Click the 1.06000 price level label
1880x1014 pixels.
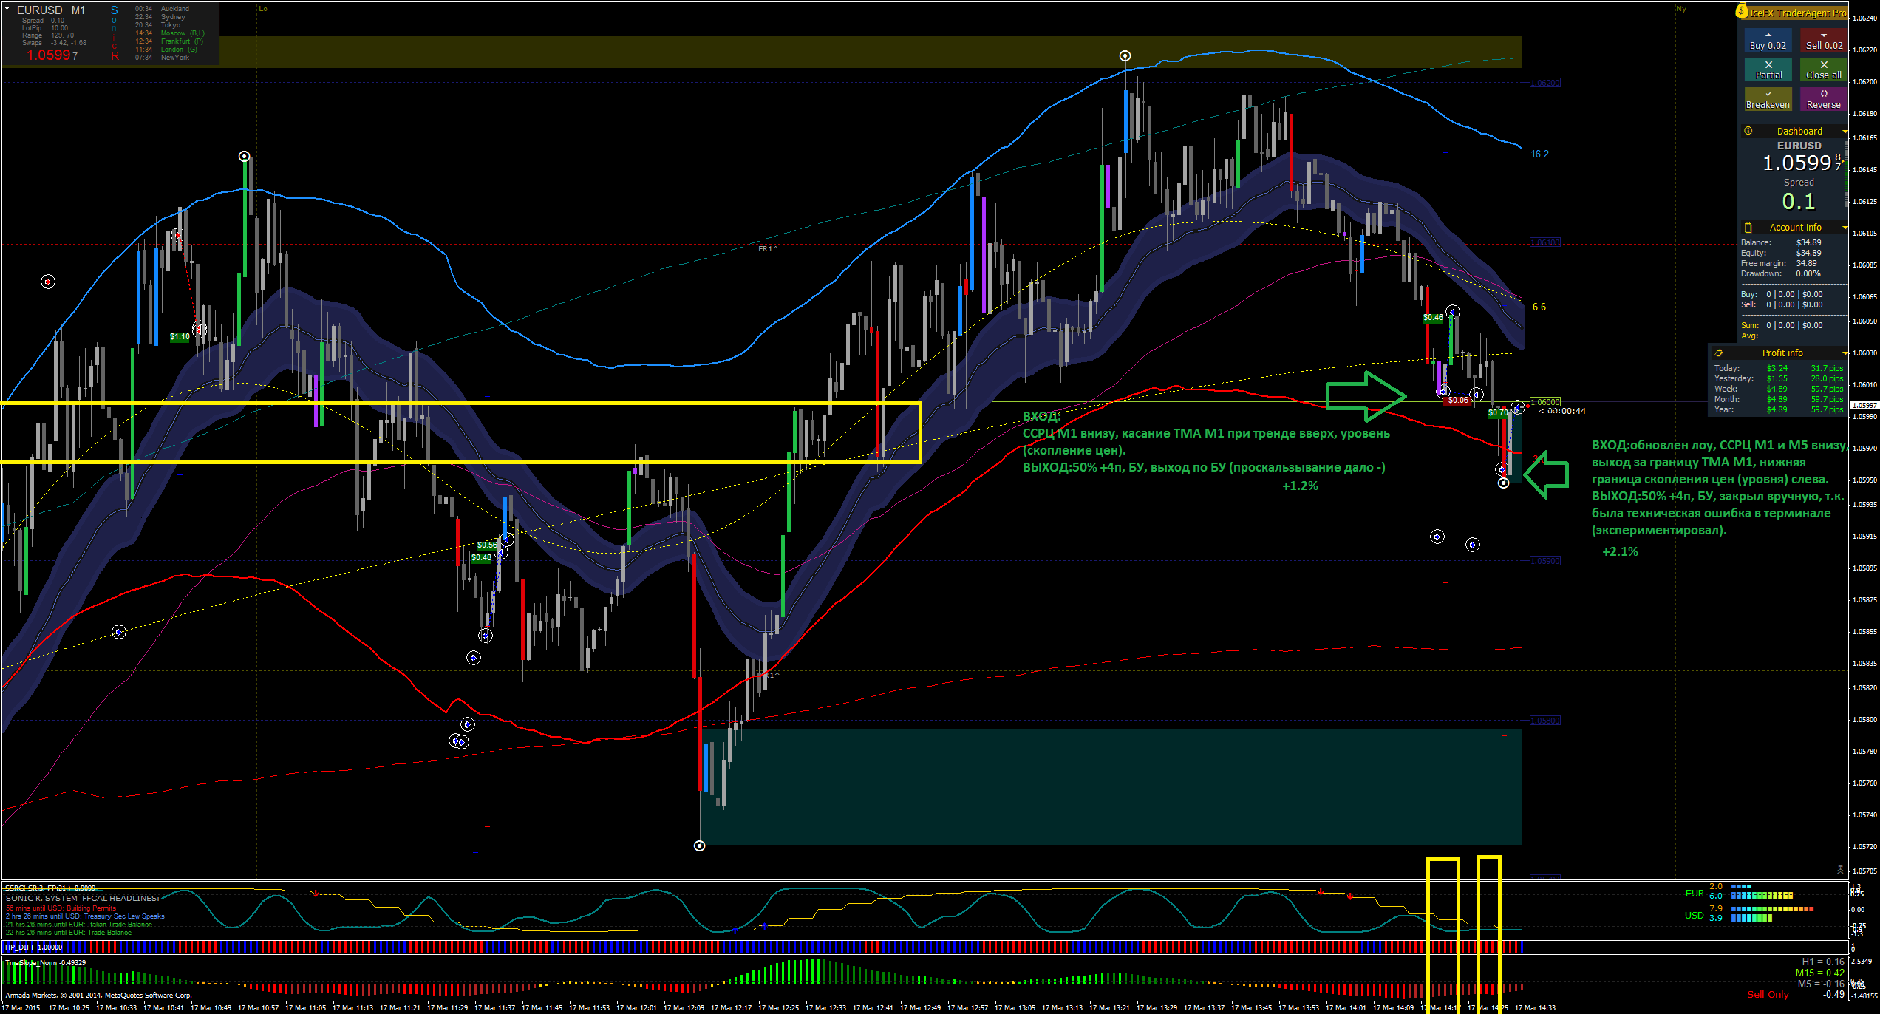pyautogui.click(x=1544, y=402)
